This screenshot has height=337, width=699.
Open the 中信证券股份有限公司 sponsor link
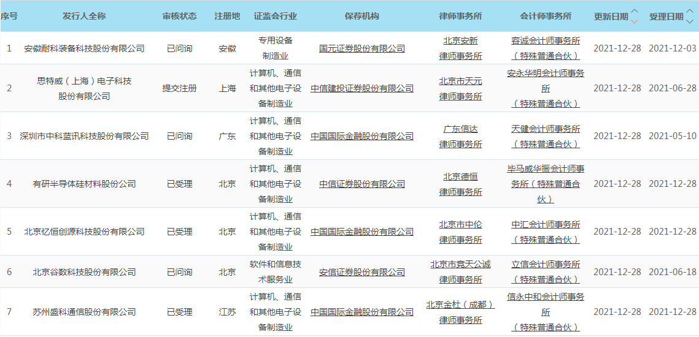(x=362, y=184)
